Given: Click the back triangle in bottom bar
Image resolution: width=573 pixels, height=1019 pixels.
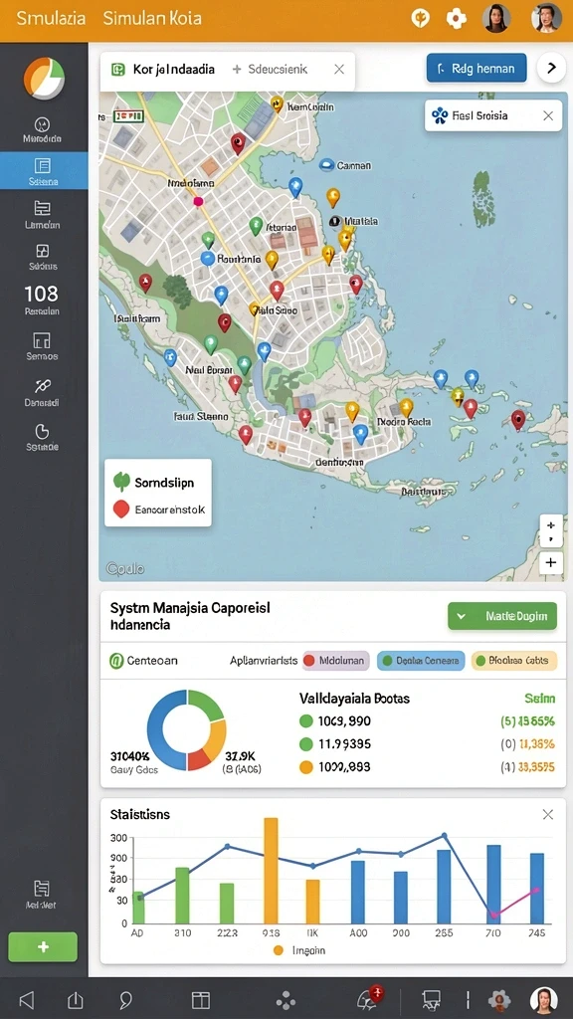Looking at the screenshot, I should click(x=26, y=999).
